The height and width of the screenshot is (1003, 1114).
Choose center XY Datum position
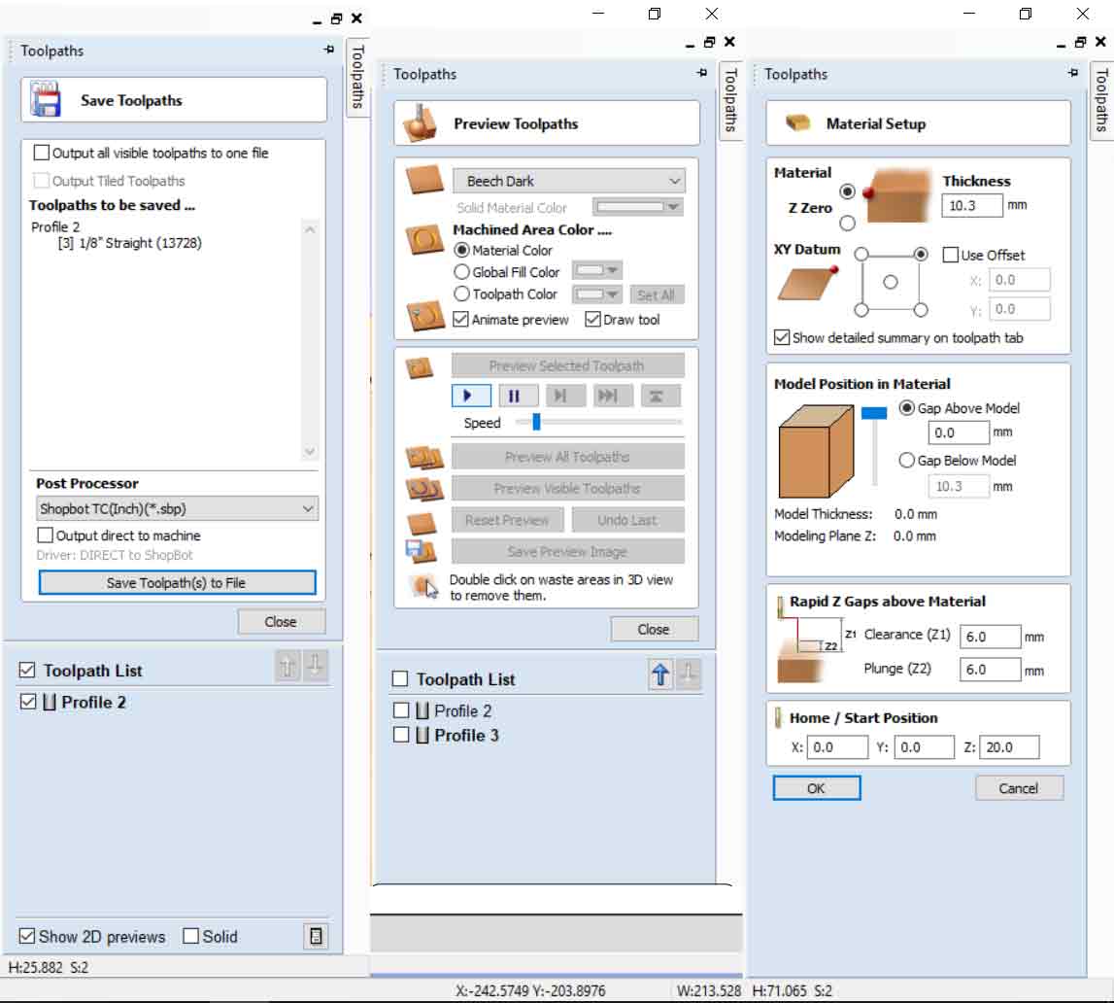coord(891,282)
